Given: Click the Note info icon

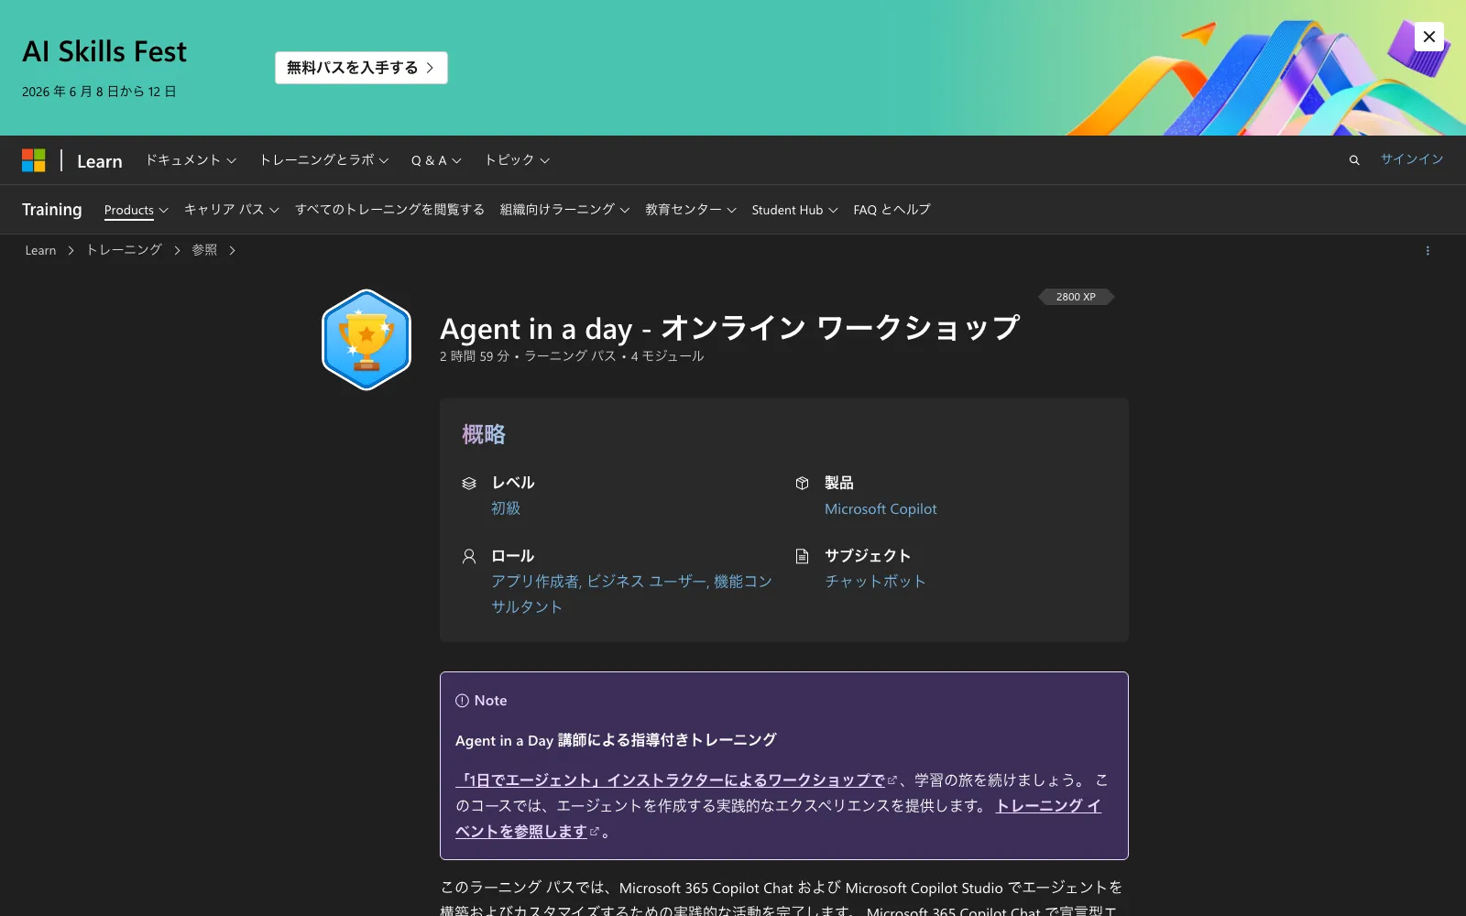Looking at the screenshot, I should click(x=462, y=701).
